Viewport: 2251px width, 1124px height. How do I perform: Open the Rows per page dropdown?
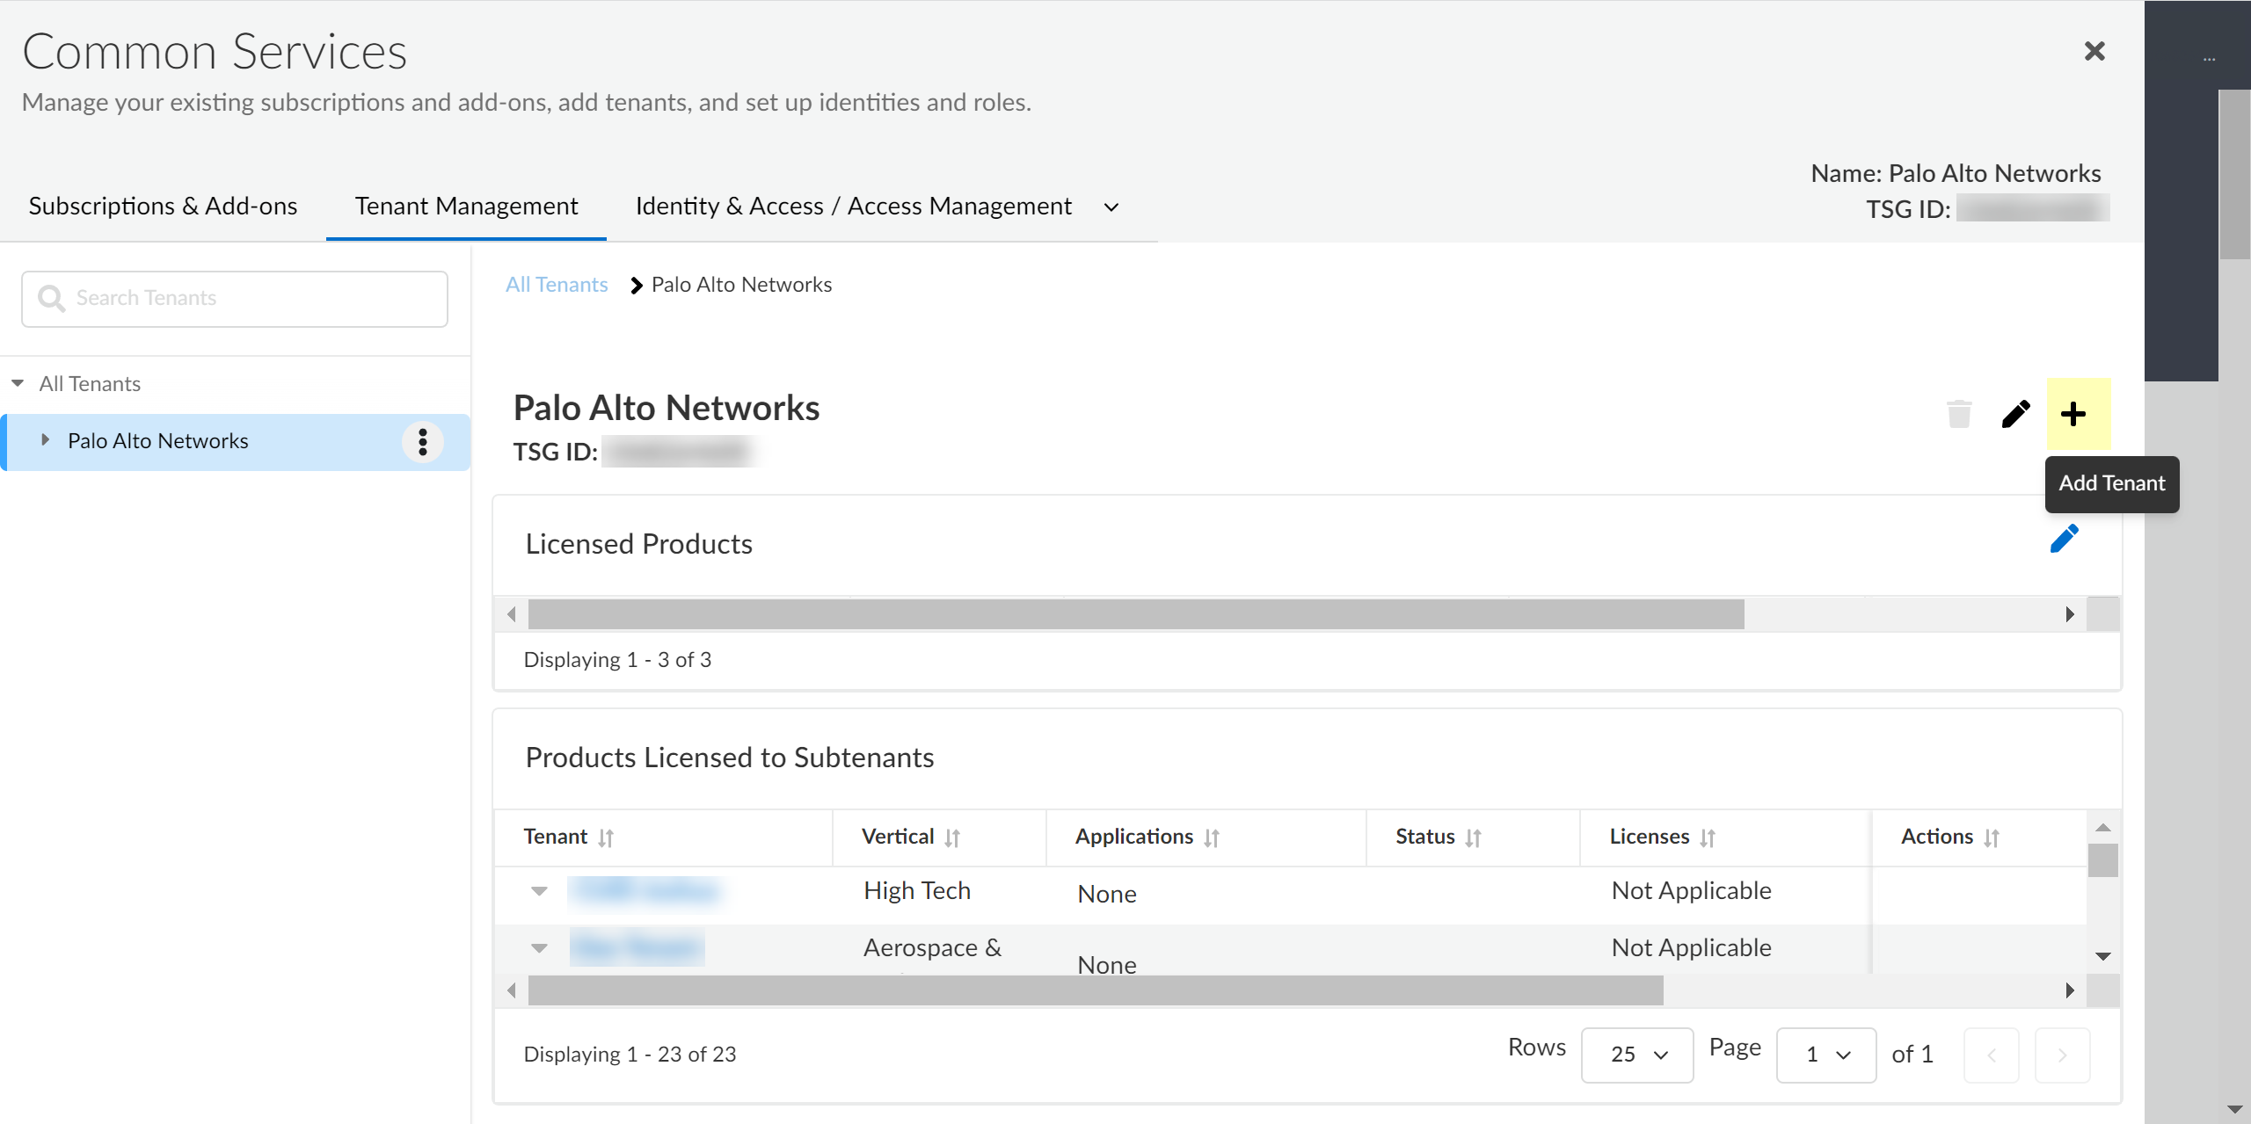click(1636, 1055)
